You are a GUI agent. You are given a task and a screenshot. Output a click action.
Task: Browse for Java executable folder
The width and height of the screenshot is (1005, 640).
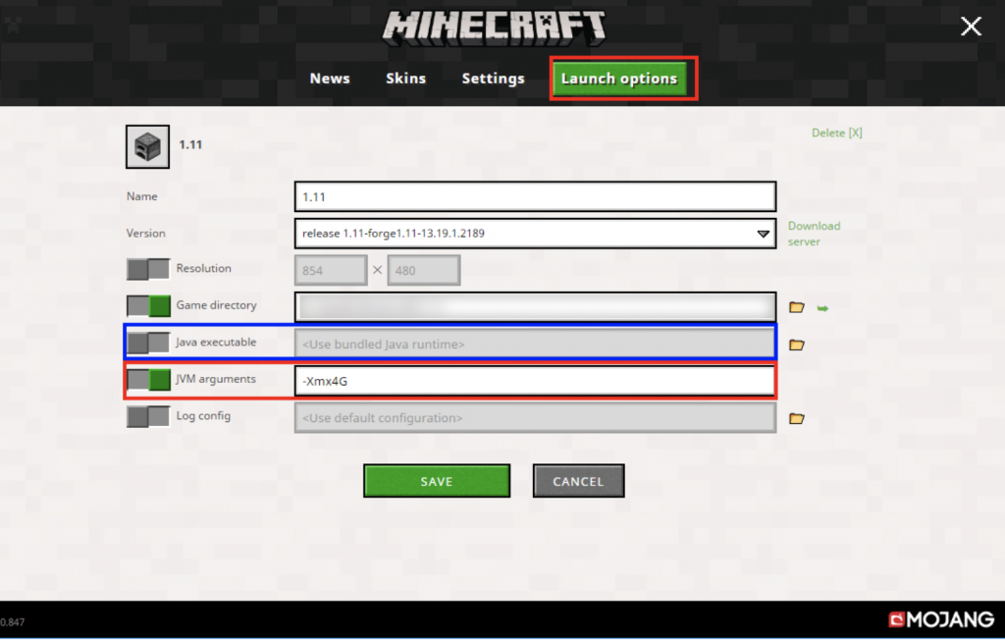click(x=797, y=345)
